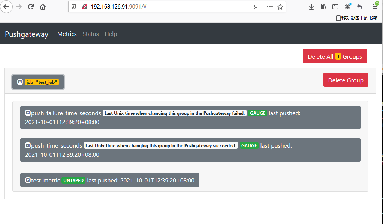View insecure connection lock icon details
The height and width of the screenshot is (224, 383).
coord(85,7)
